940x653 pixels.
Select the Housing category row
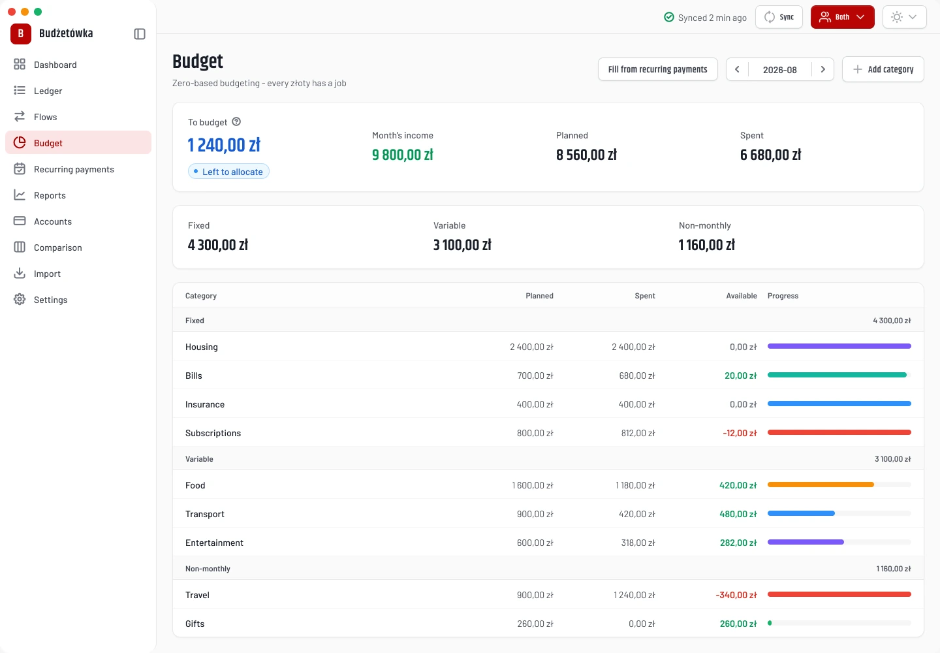pos(548,346)
